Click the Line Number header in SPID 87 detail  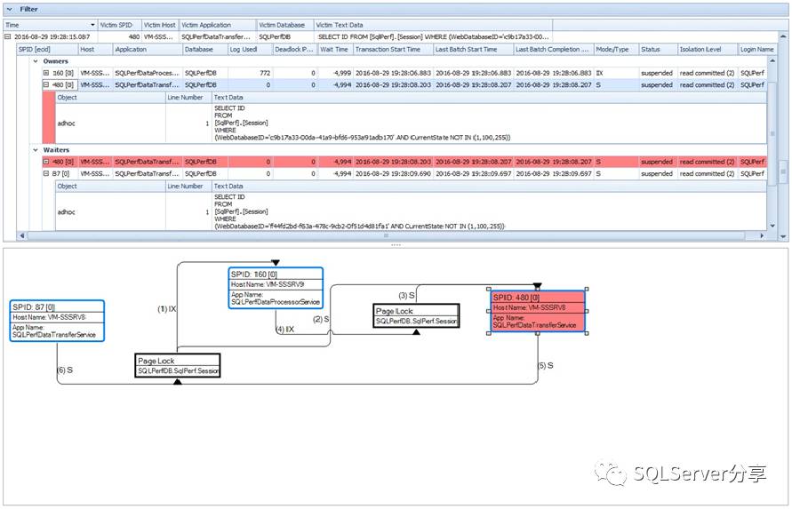tap(188, 187)
